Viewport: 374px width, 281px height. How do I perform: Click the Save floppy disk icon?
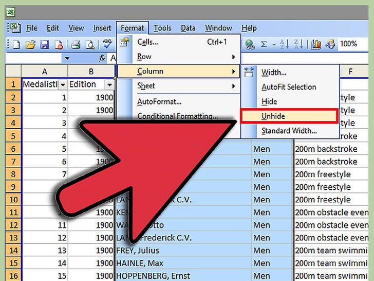pyautogui.click(x=45, y=44)
